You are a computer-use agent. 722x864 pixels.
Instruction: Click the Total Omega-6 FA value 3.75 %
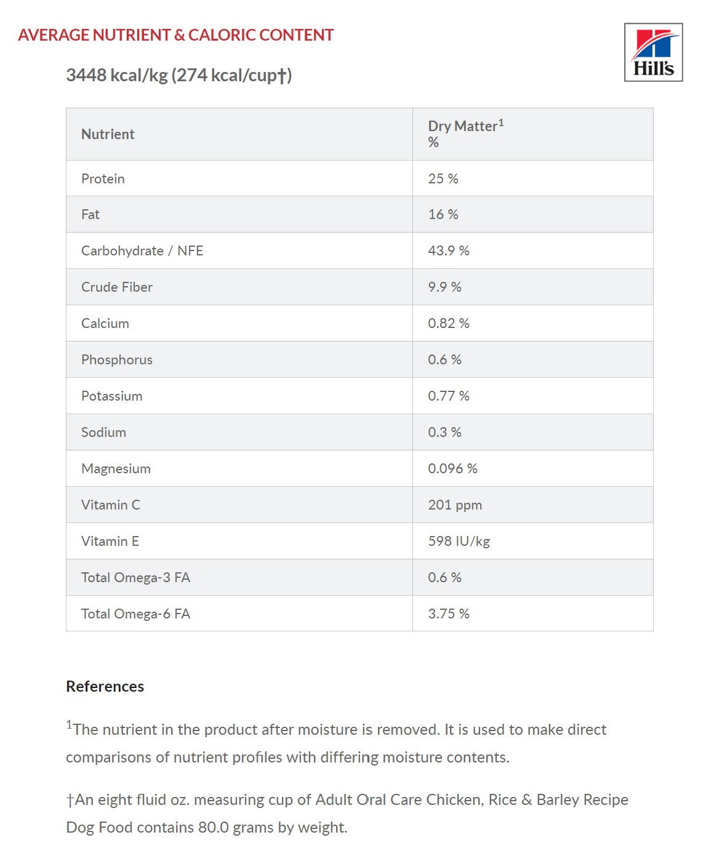[449, 614]
